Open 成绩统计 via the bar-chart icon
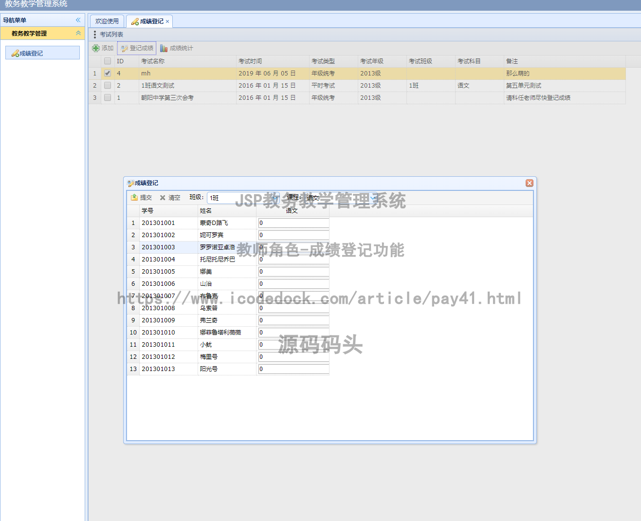The width and height of the screenshot is (641, 521). [165, 48]
